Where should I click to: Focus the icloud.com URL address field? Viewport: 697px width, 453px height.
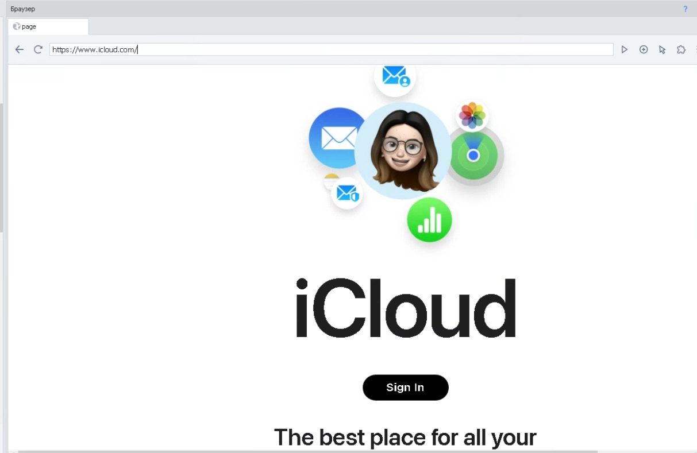coord(331,49)
